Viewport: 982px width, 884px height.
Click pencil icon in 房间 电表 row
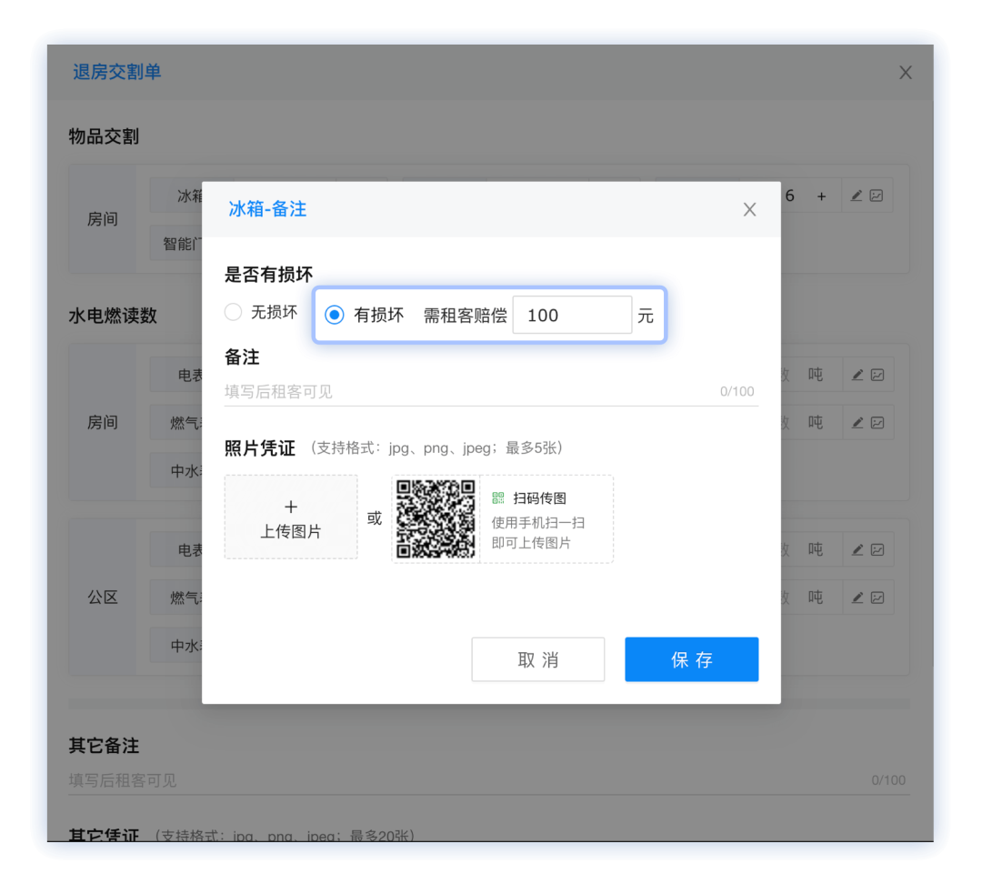tap(857, 375)
